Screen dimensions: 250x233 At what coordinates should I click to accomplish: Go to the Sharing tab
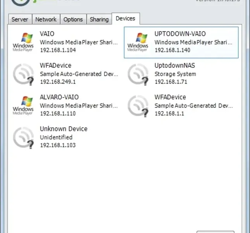click(99, 19)
